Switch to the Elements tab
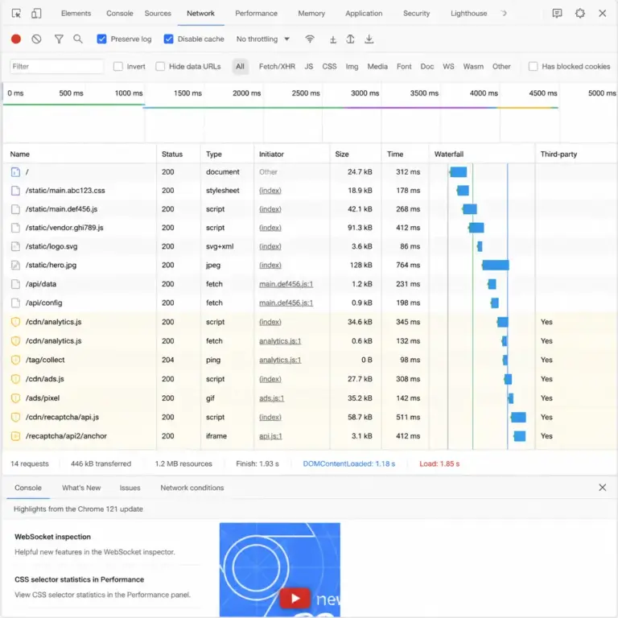The height and width of the screenshot is (618, 618). tap(76, 14)
